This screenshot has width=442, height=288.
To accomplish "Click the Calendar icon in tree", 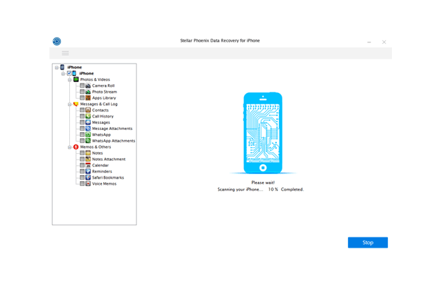I will [88, 165].
